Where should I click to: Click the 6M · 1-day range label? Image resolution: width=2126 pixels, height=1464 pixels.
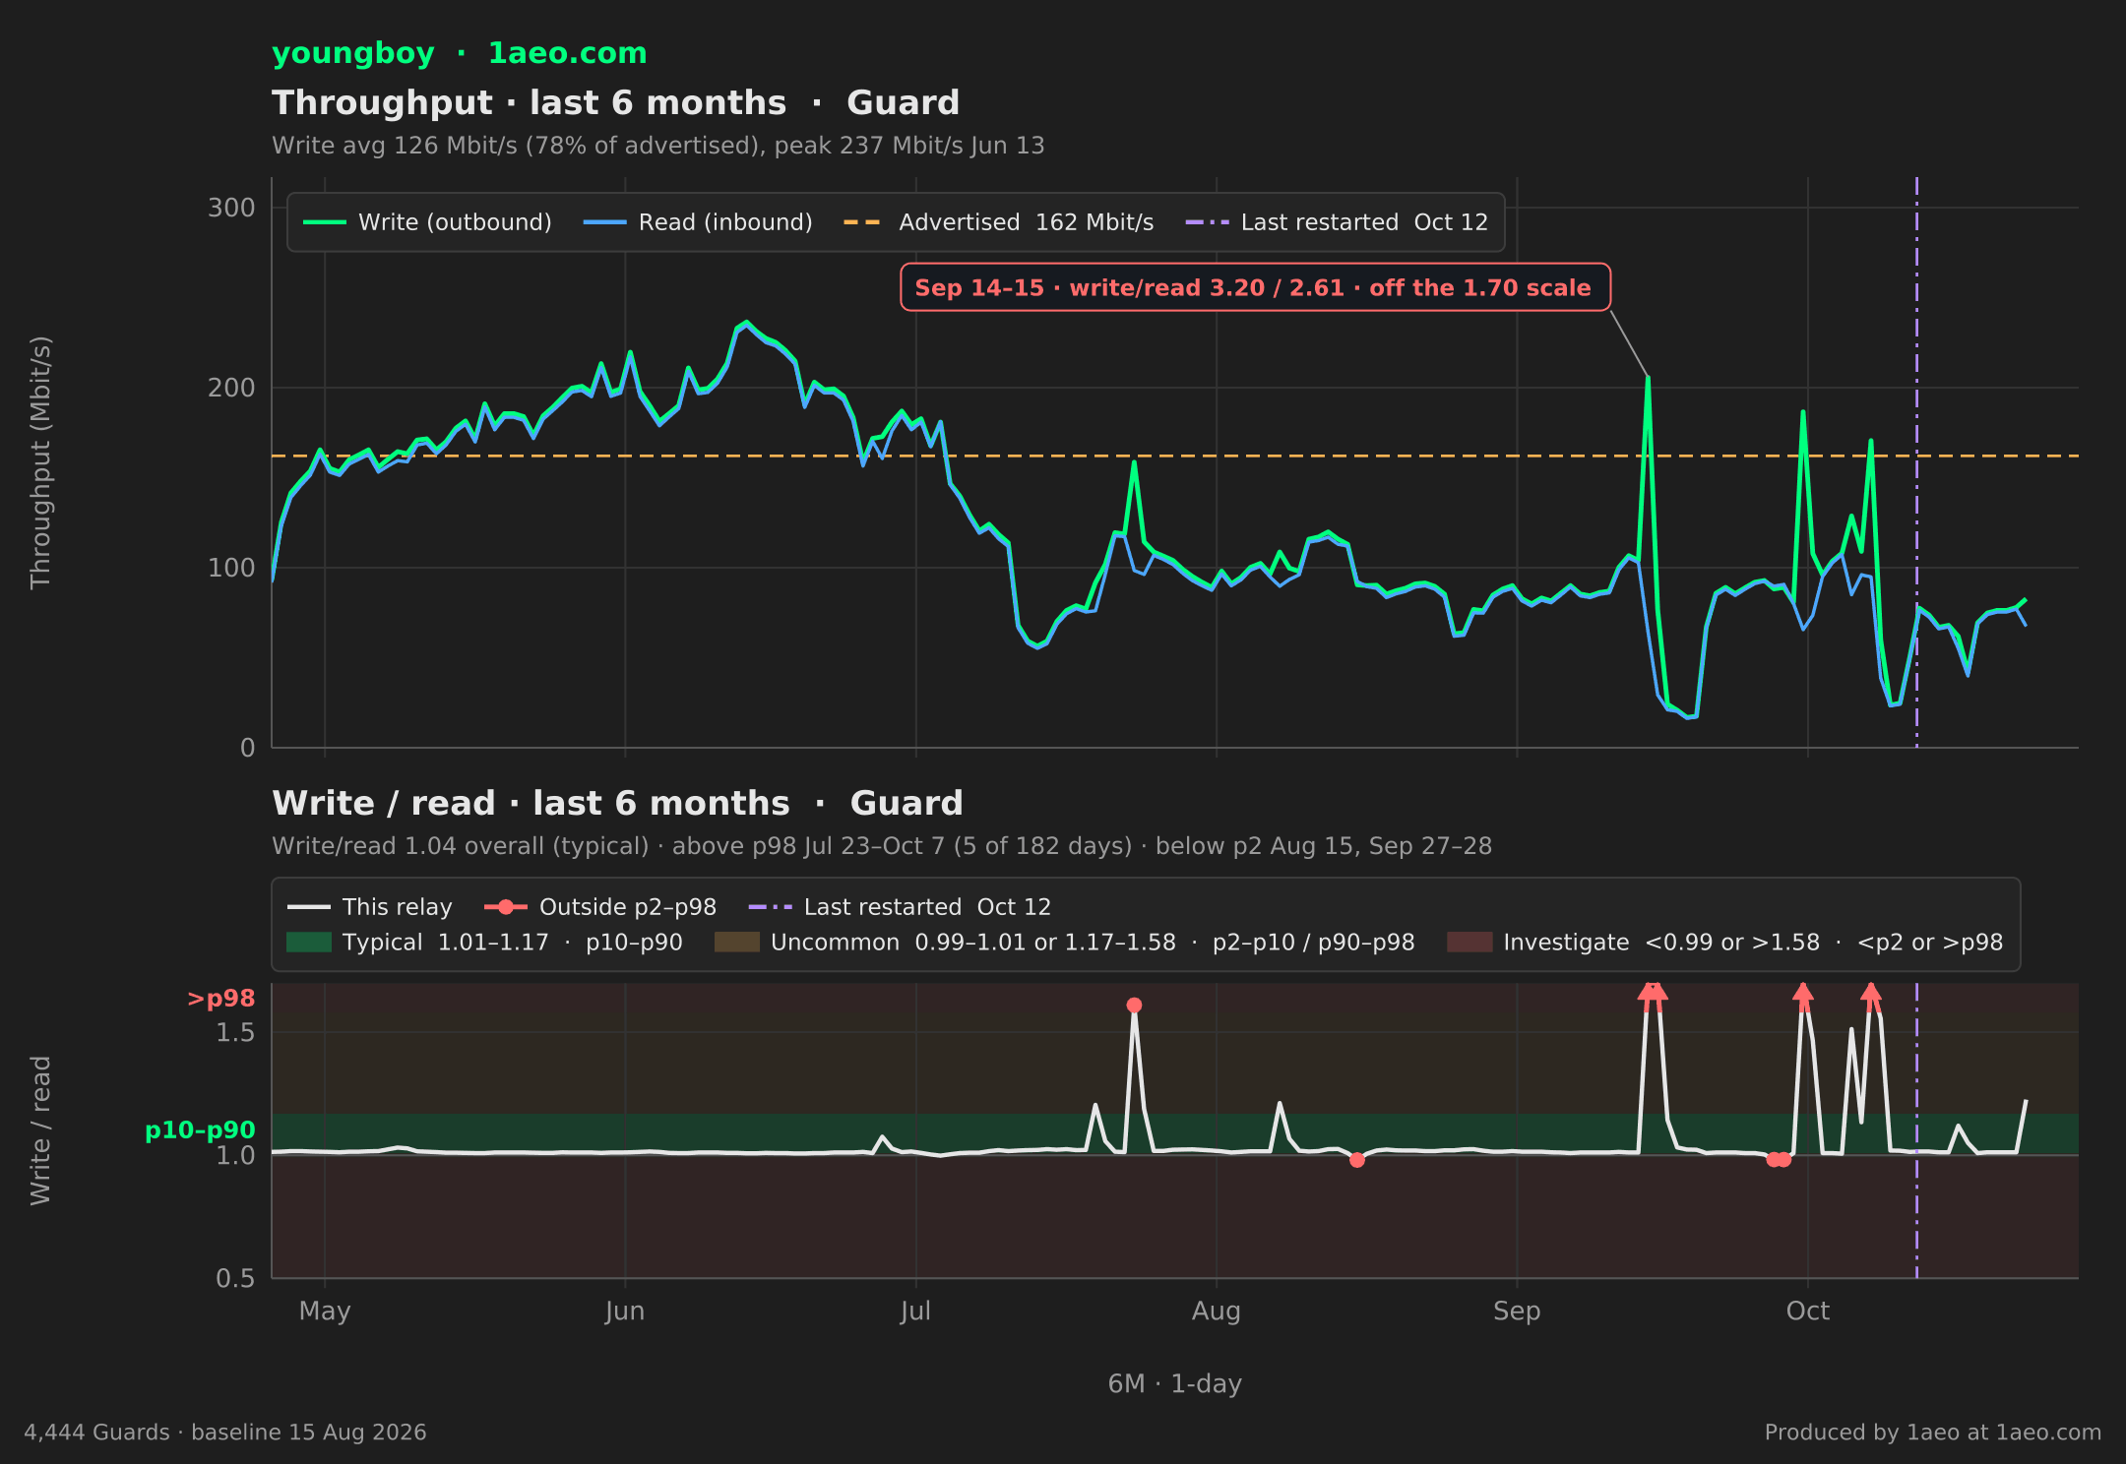(1175, 1383)
